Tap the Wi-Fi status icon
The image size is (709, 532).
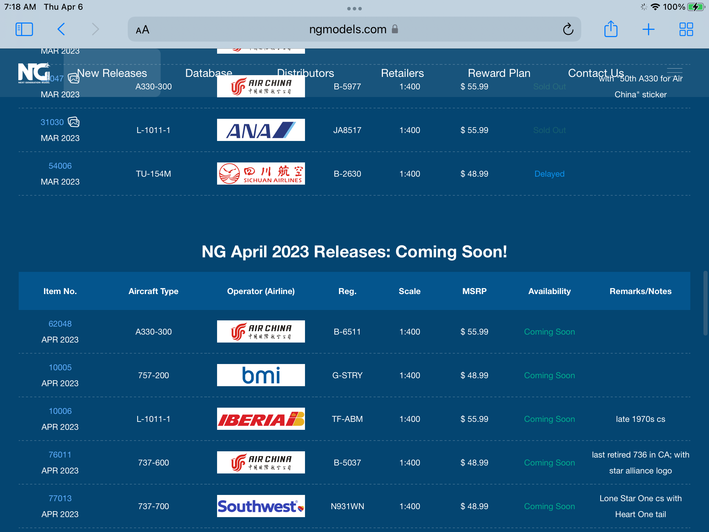click(x=655, y=7)
